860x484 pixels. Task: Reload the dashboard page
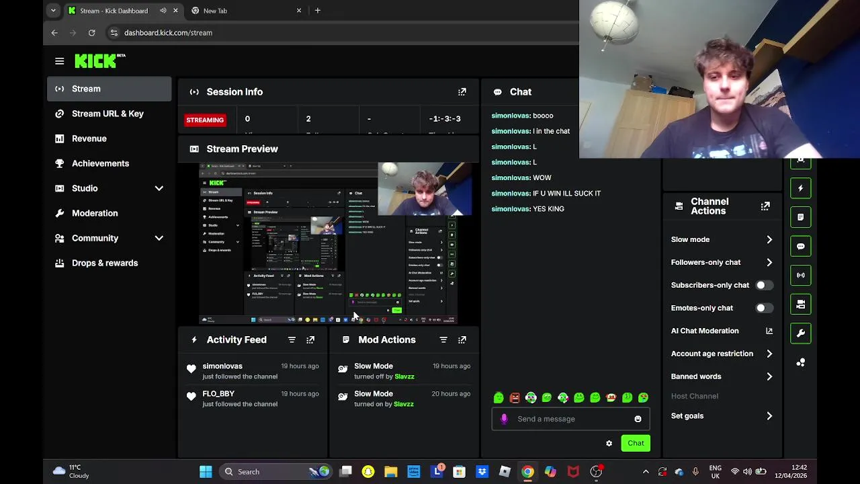coord(91,32)
